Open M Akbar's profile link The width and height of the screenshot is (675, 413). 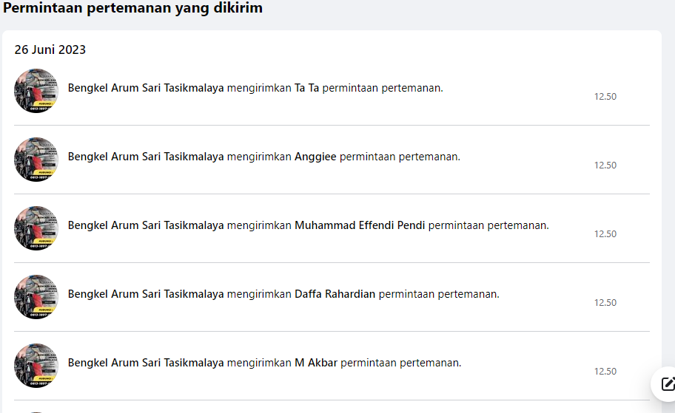click(x=316, y=363)
